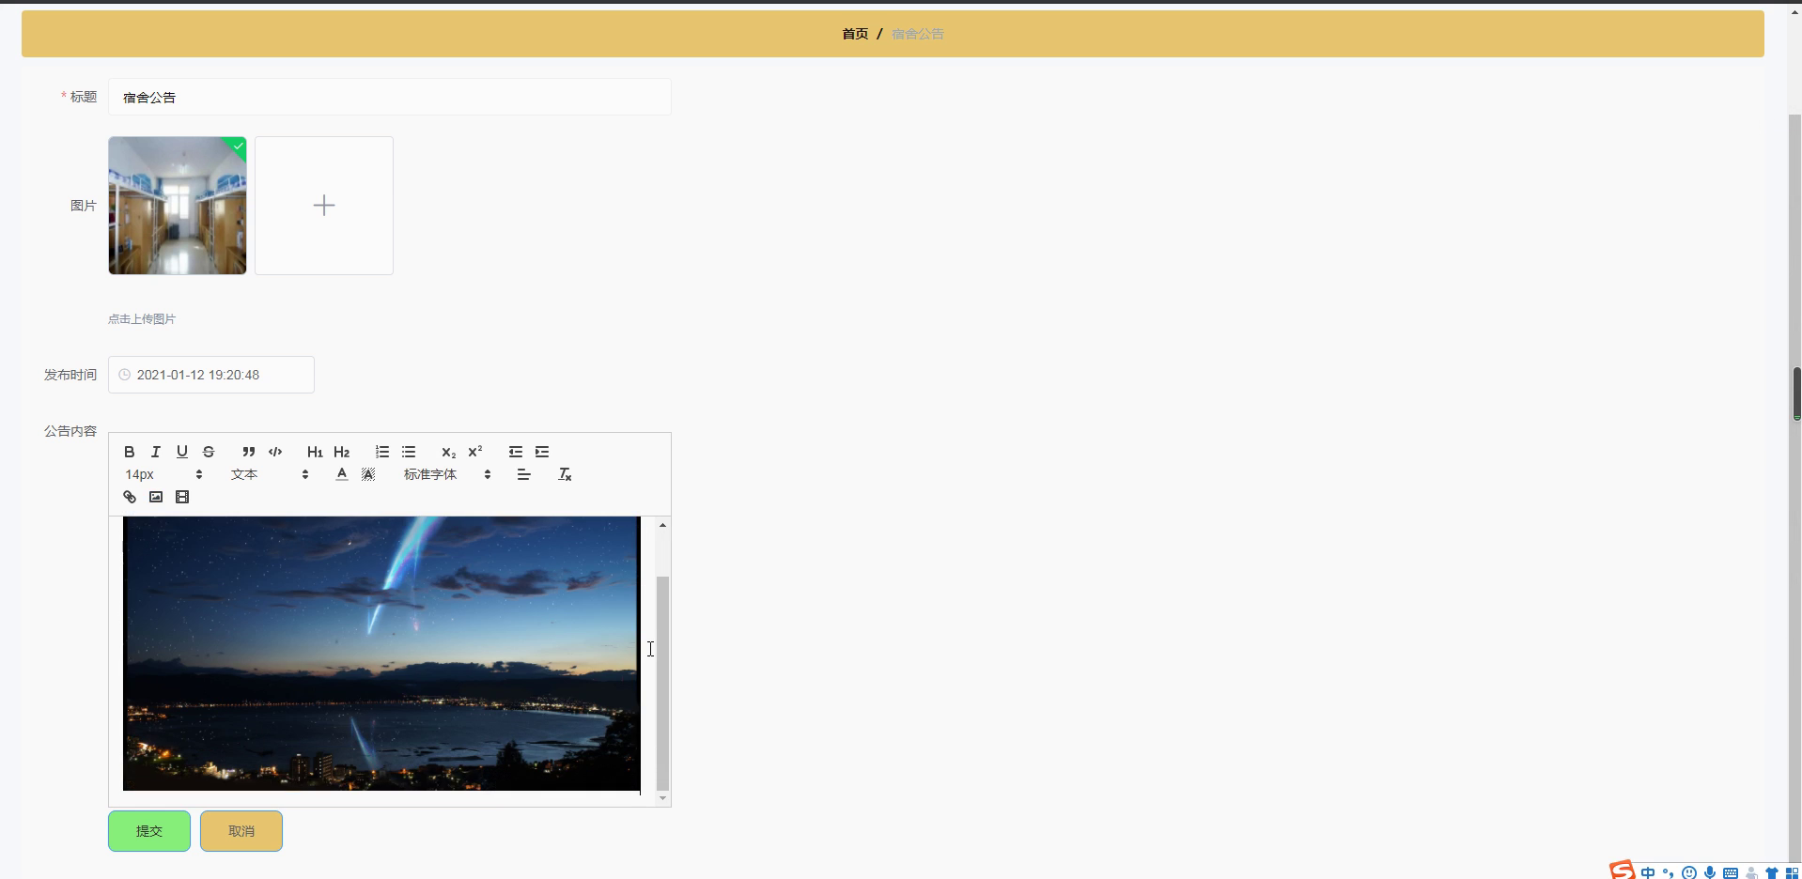
Task: Clear text formatting
Action: pos(565,474)
